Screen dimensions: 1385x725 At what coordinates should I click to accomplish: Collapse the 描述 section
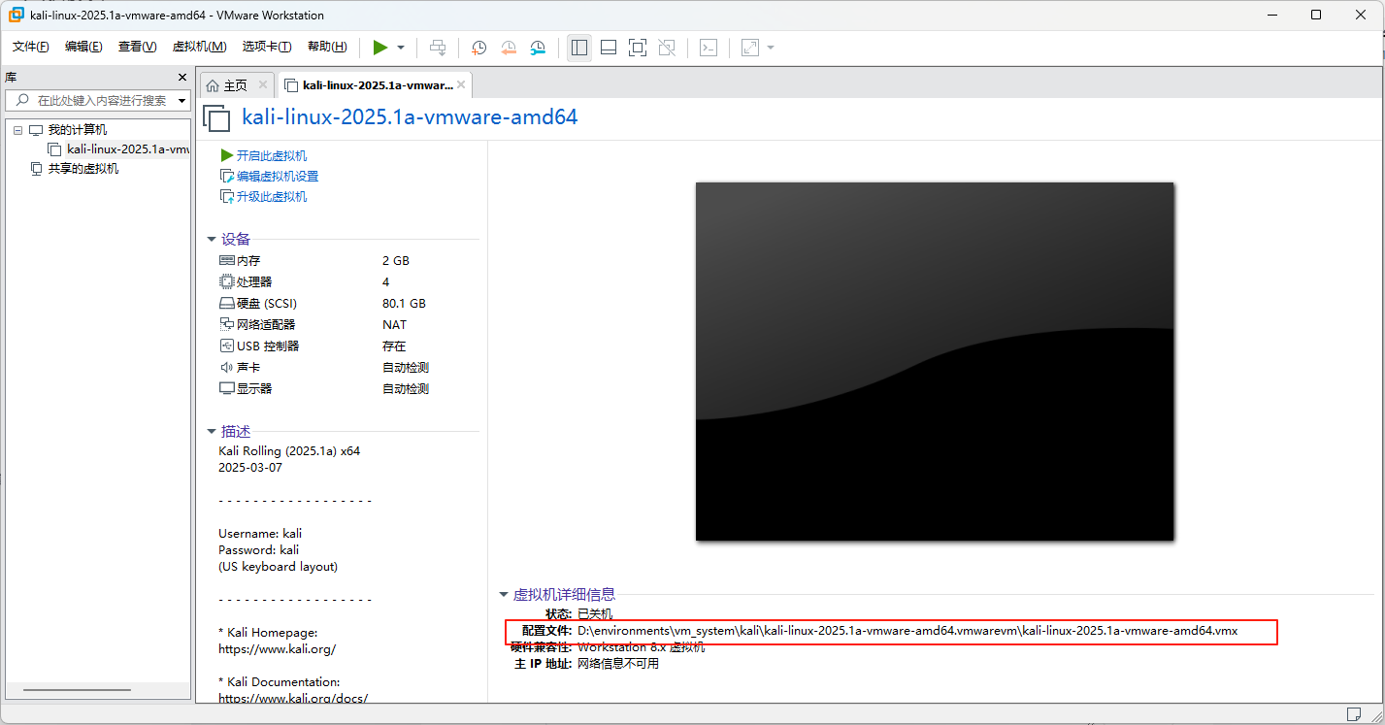pyautogui.click(x=211, y=432)
